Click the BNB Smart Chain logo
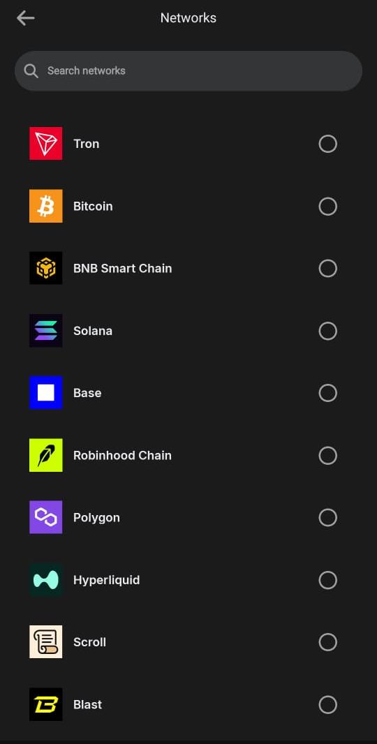Screen dimensions: 377x744 pyautogui.click(x=45, y=268)
